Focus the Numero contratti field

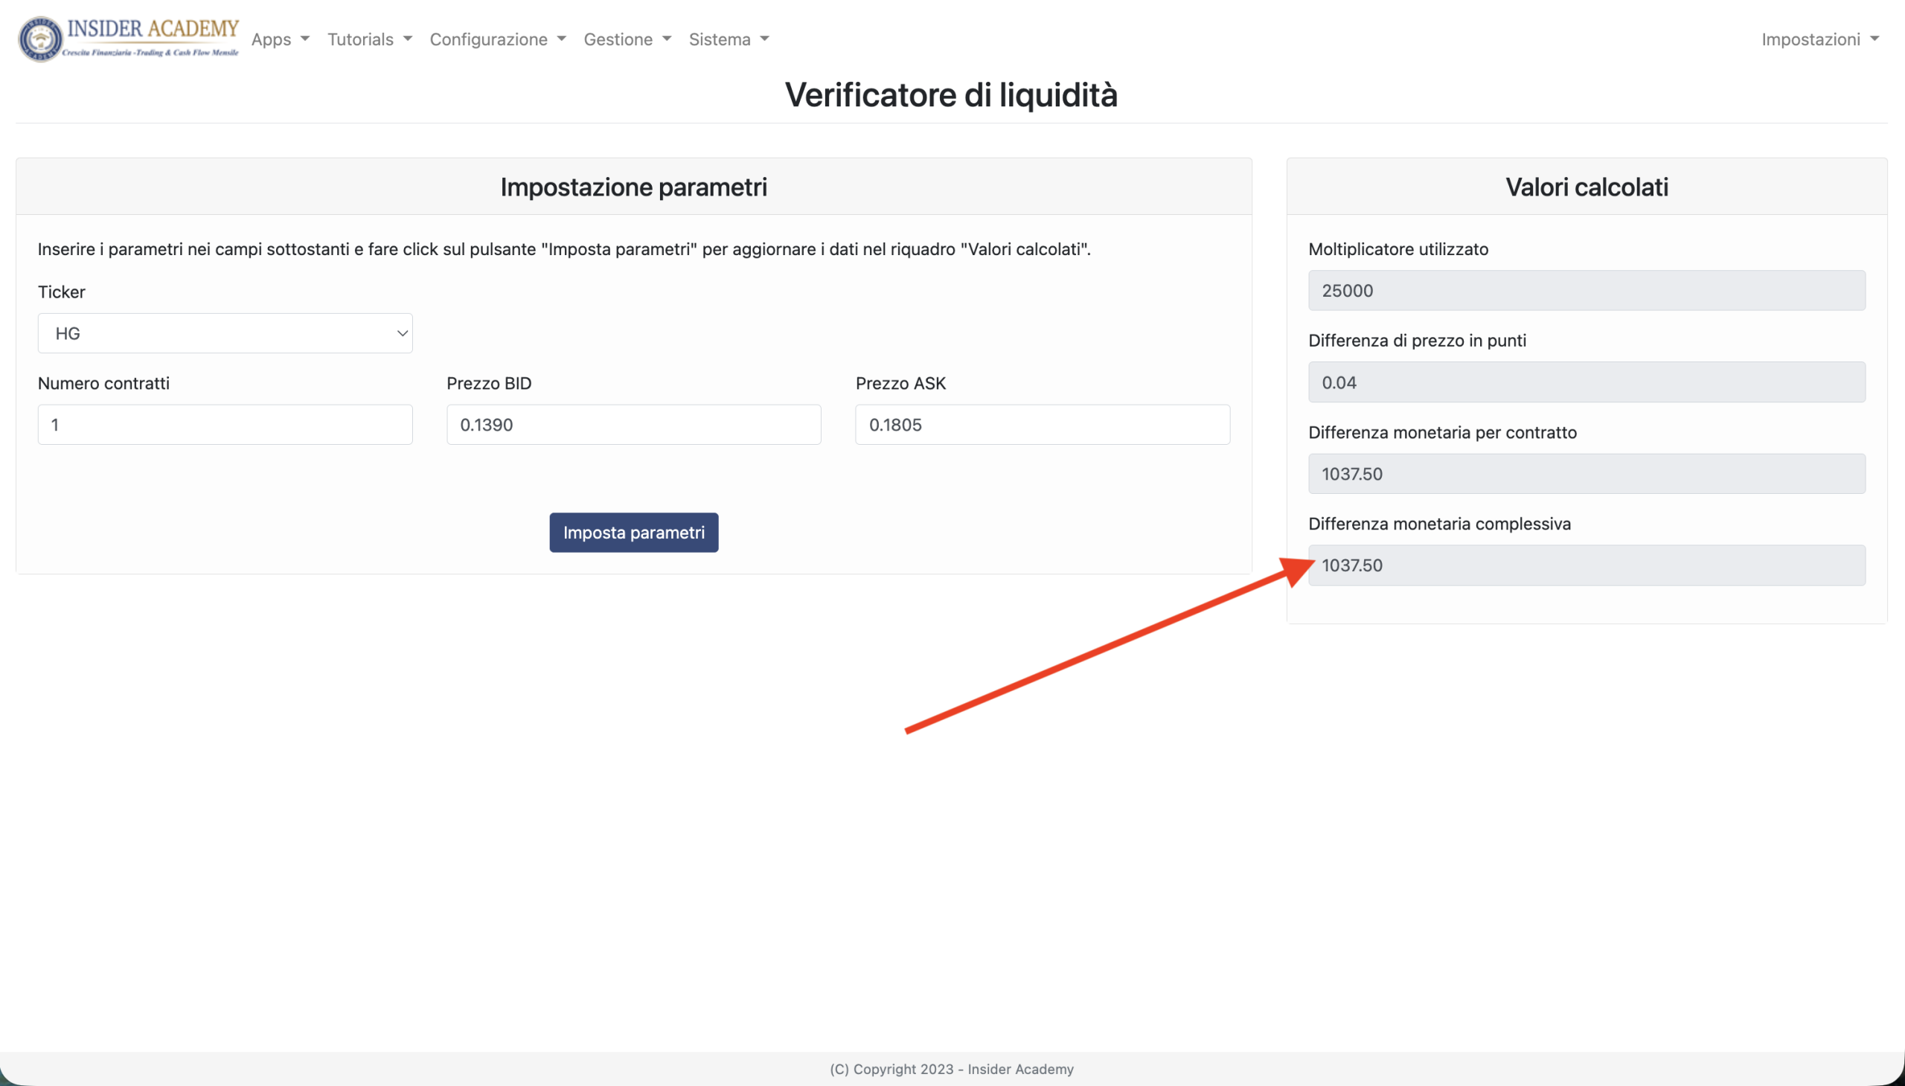(x=225, y=425)
